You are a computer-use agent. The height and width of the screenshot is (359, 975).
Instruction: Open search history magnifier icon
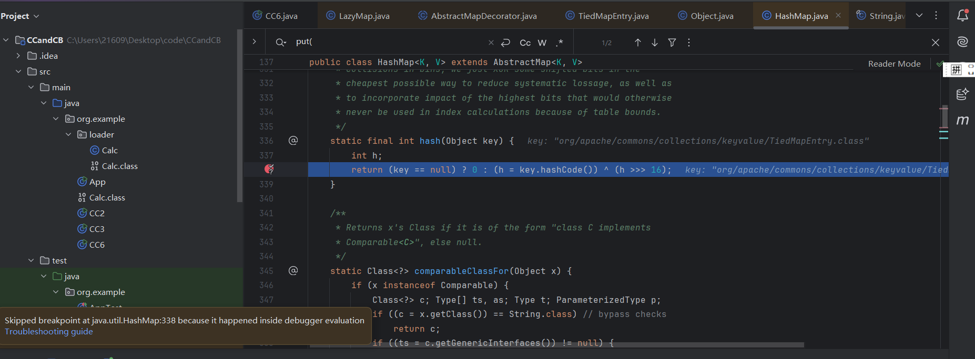(x=281, y=43)
